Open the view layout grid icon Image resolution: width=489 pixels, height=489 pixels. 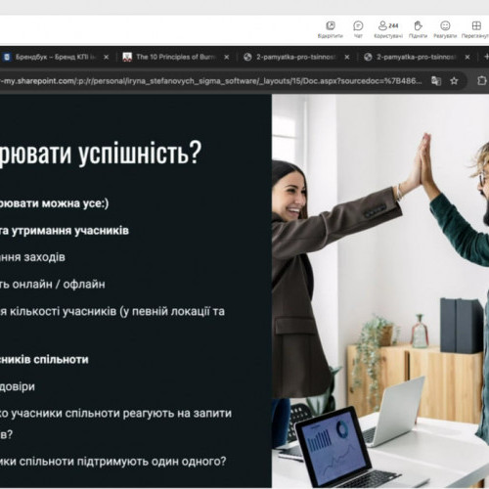[476, 25]
